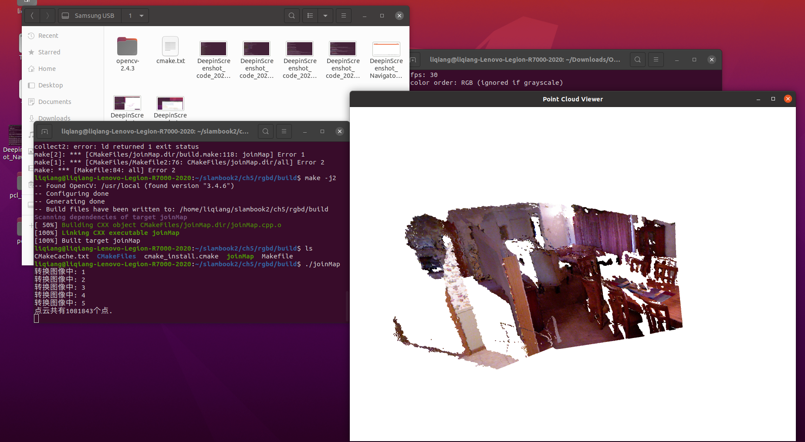Navigate forward using the file manager arrow

(x=47, y=15)
